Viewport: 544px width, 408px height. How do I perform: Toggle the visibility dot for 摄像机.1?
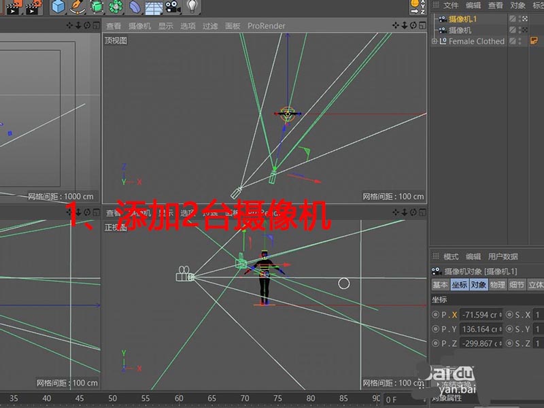[520, 16]
